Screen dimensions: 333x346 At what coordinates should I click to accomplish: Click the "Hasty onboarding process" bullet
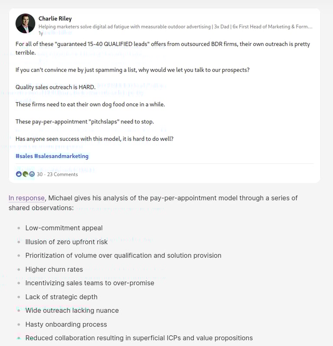click(x=66, y=324)
